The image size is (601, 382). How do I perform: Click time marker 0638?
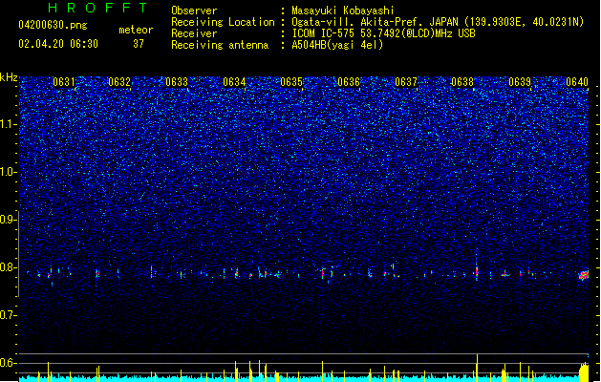click(x=462, y=82)
